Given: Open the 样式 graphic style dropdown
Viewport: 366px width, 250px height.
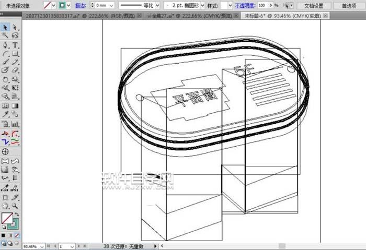Looking at the screenshot, I should (231, 5).
